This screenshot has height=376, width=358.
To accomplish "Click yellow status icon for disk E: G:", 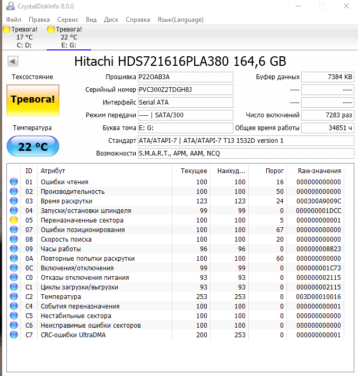I will (x=51, y=29).
